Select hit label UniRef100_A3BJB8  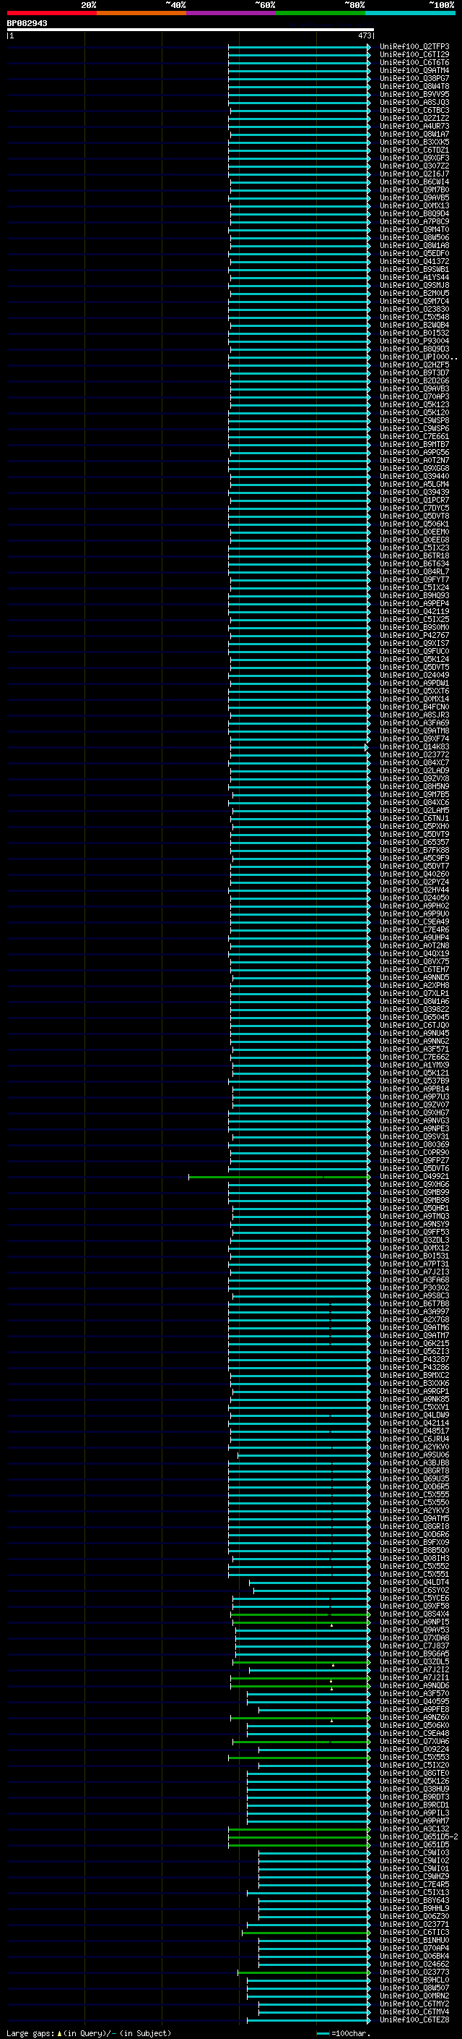[414, 1463]
